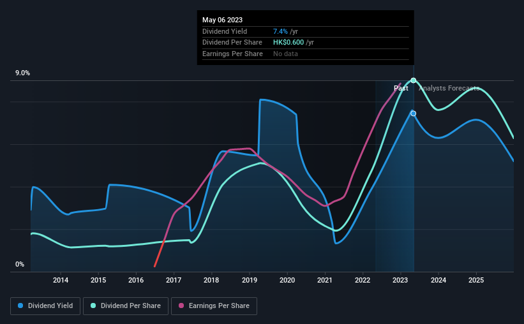The height and width of the screenshot is (324, 524).
Task: Select the teal data point marker on Dividend Per Share line
Action: click(x=414, y=80)
